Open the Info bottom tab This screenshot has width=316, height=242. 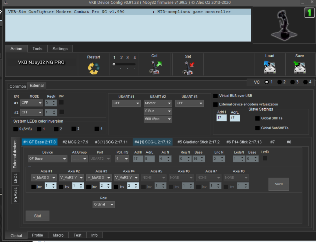pos(94,235)
